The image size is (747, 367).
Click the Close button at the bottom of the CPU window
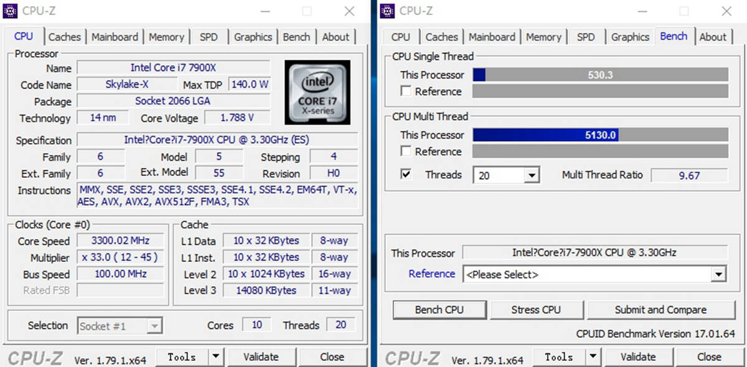pyautogui.click(x=332, y=357)
